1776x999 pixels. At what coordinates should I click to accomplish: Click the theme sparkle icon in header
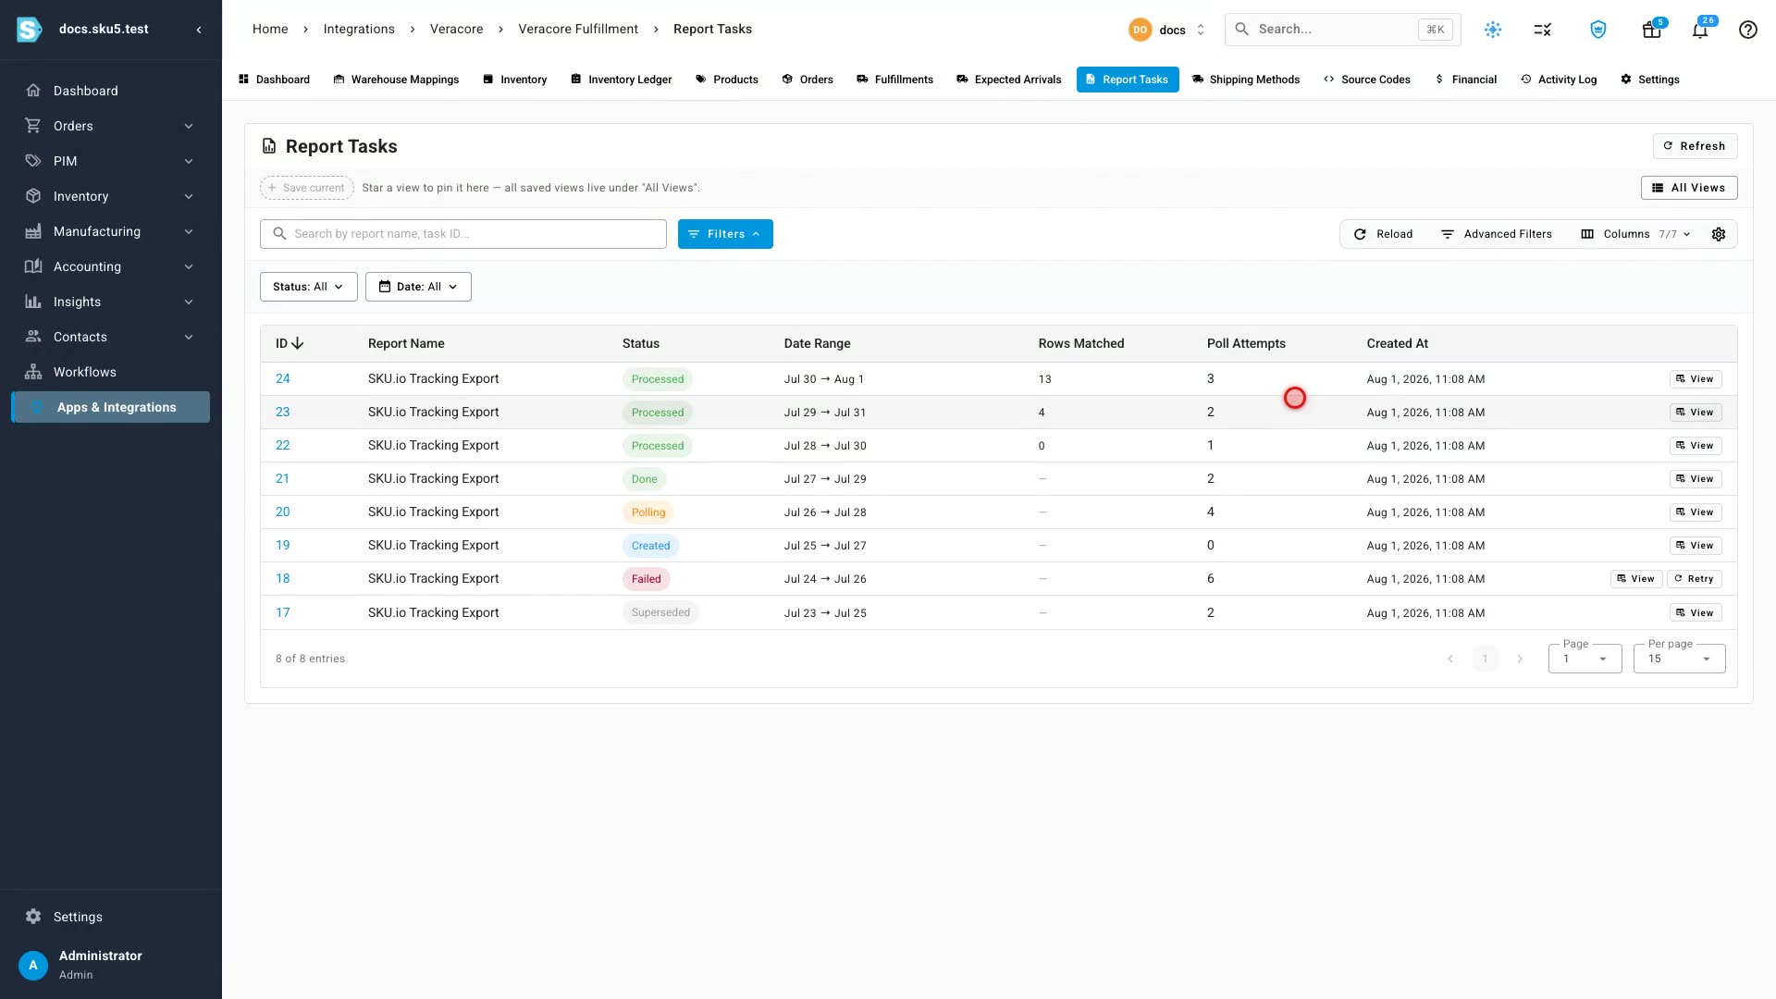pyautogui.click(x=1493, y=30)
